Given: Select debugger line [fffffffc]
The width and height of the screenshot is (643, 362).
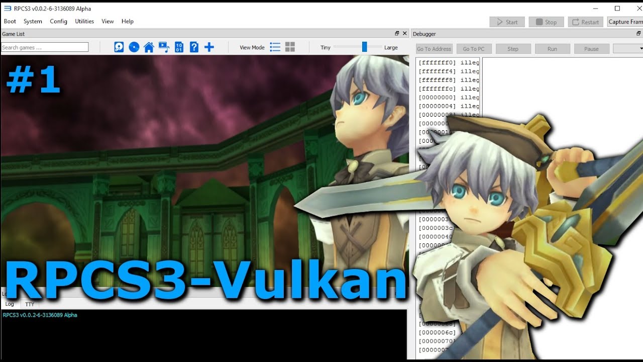Looking at the screenshot, I should tap(448, 89).
